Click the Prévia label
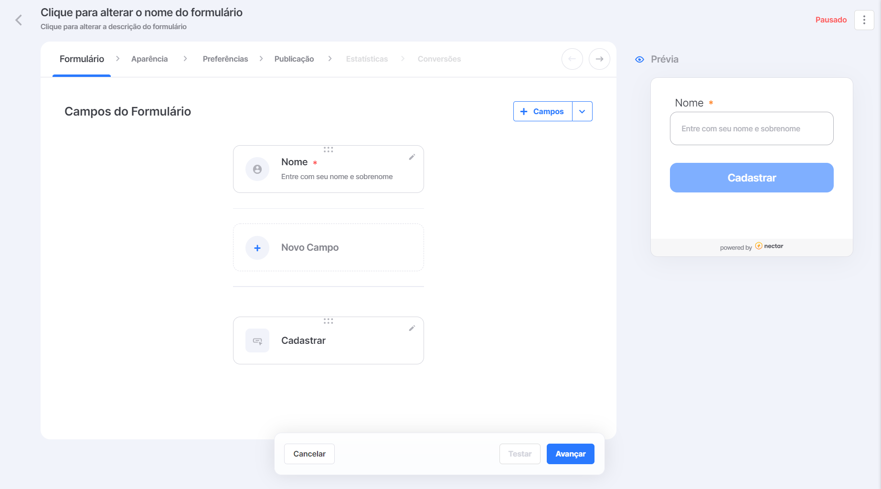The height and width of the screenshot is (489, 881). [x=665, y=59]
